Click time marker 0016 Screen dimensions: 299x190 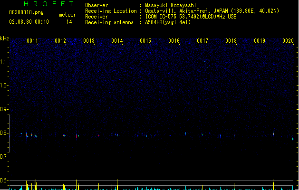pos(174,41)
